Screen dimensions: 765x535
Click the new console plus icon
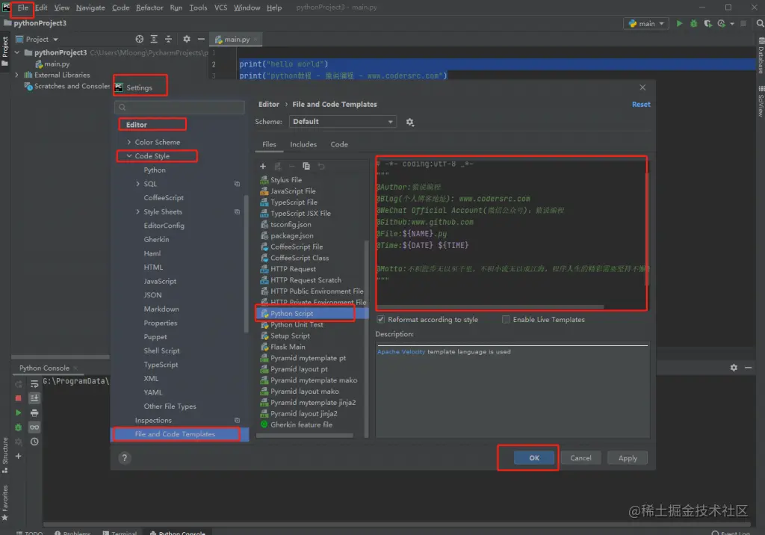coord(18,456)
